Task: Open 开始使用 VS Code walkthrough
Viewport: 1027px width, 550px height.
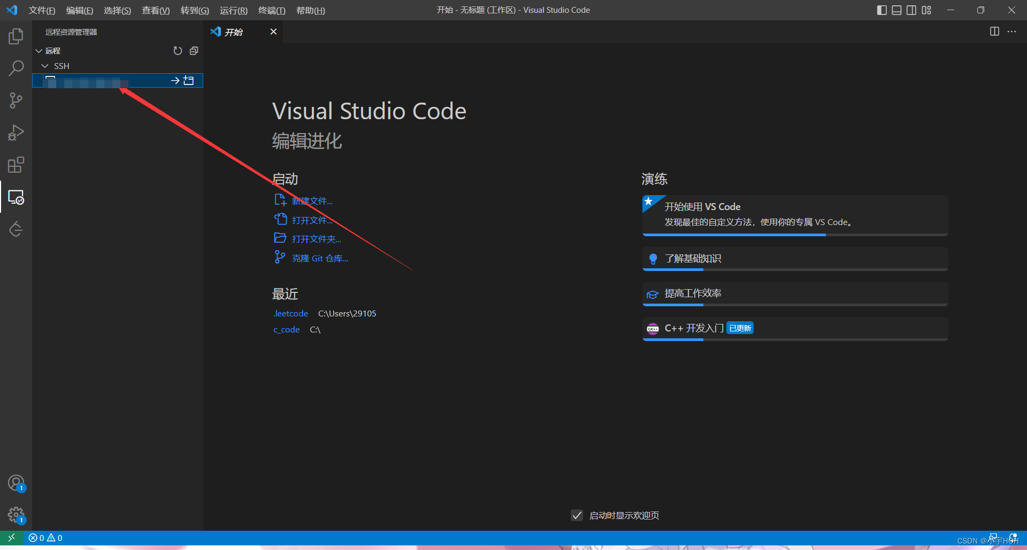Action: pos(795,215)
